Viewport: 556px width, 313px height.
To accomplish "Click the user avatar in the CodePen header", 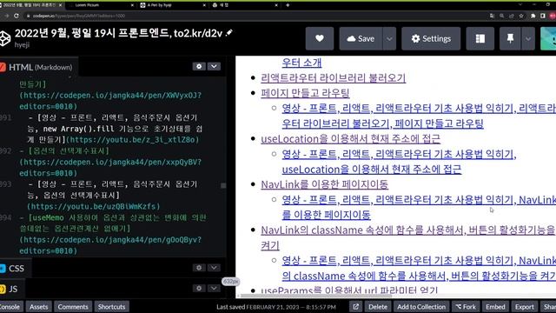I will coord(548,38).
